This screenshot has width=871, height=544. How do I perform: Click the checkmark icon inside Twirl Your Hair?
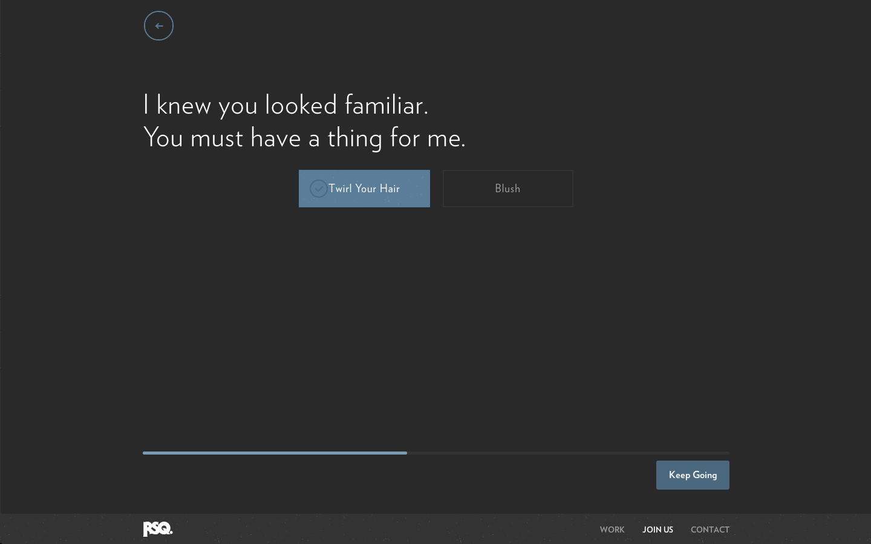[318, 189]
